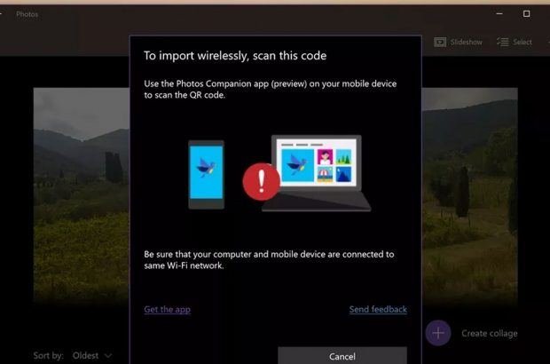The width and height of the screenshot is (550, 364).
Task: Click the Photos title in title bar
Action: pyautogui.click(x=27, y=14)
